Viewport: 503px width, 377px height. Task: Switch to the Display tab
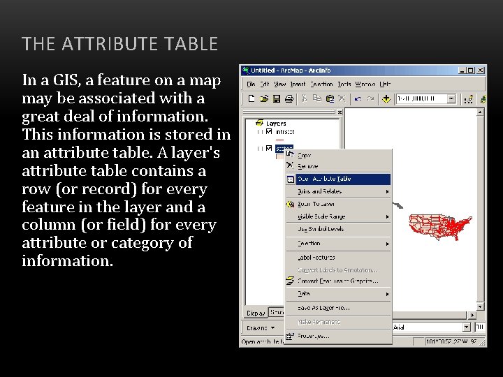(x=256, y=313)
